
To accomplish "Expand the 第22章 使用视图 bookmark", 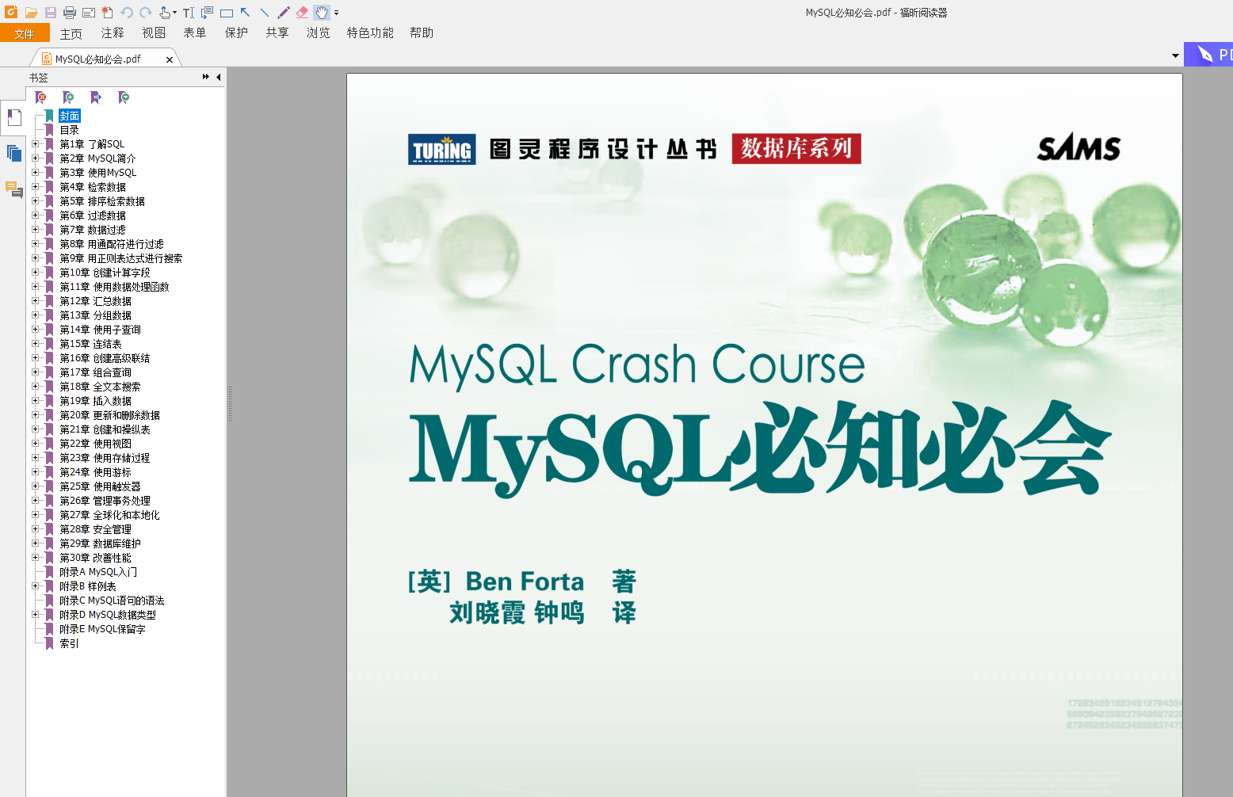I will 35,444.
